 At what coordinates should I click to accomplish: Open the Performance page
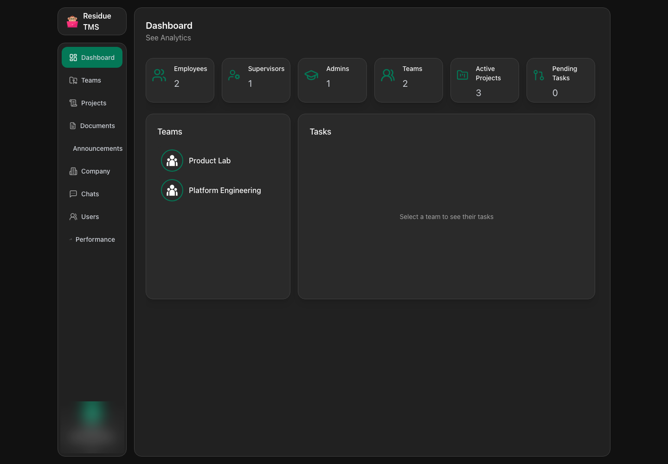click(x=92, y=239)
